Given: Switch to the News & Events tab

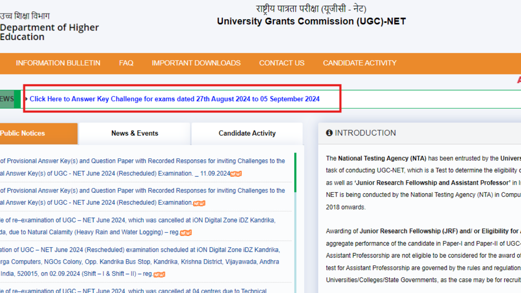Looking at the screenshot, I should (135, 133).
